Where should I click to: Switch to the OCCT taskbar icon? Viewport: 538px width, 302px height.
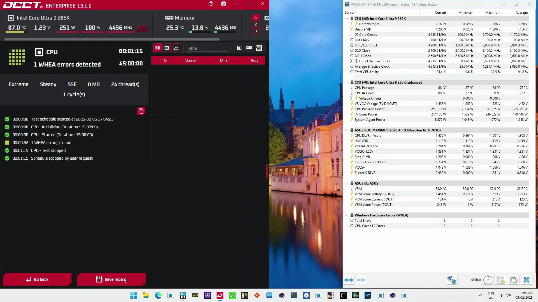coord(220,295)
